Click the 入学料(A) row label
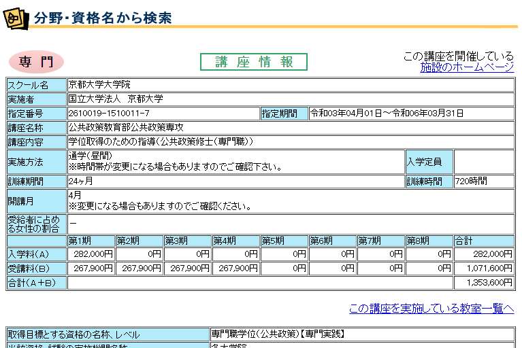522x348 pixels. pos(37,255)
